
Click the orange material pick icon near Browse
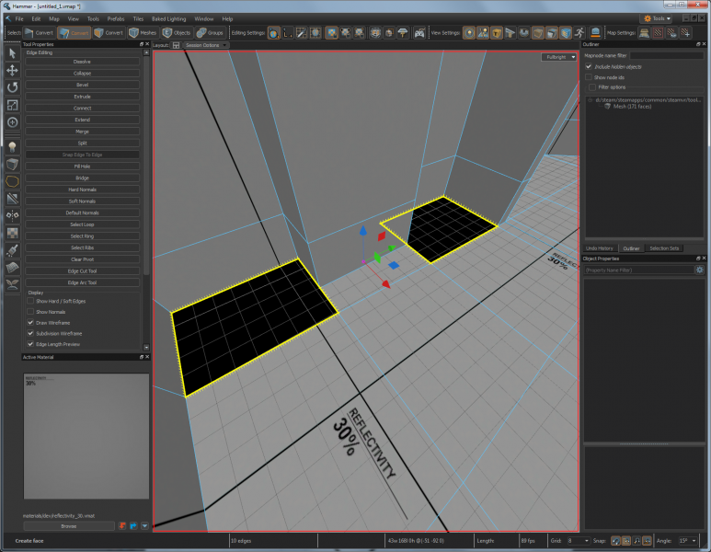[x=122, y=525]
